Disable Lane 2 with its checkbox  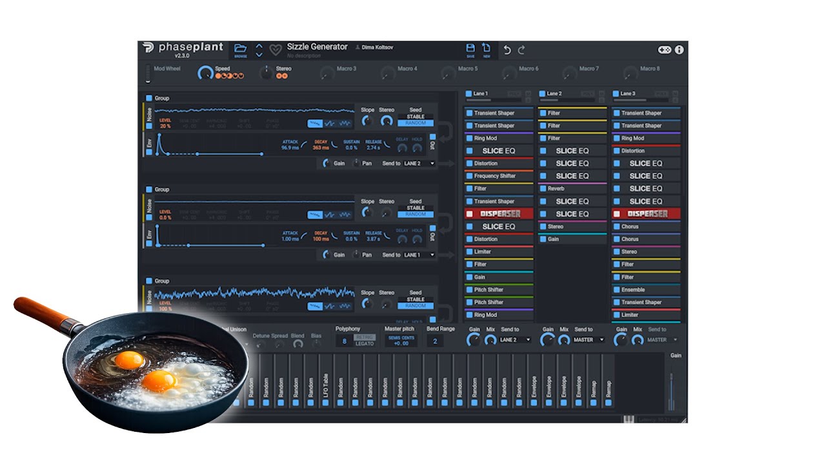[x=543, y=94]
